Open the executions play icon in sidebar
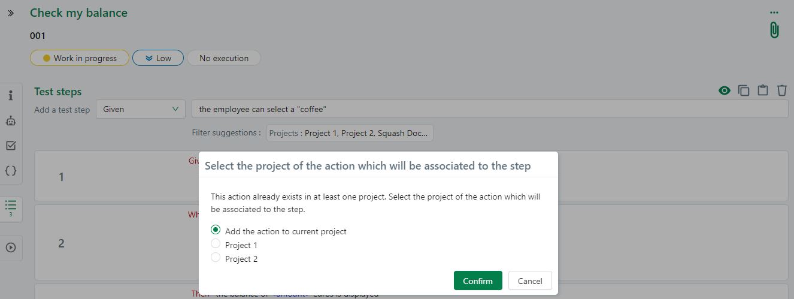The image size is (794, 299). point(10,247)
